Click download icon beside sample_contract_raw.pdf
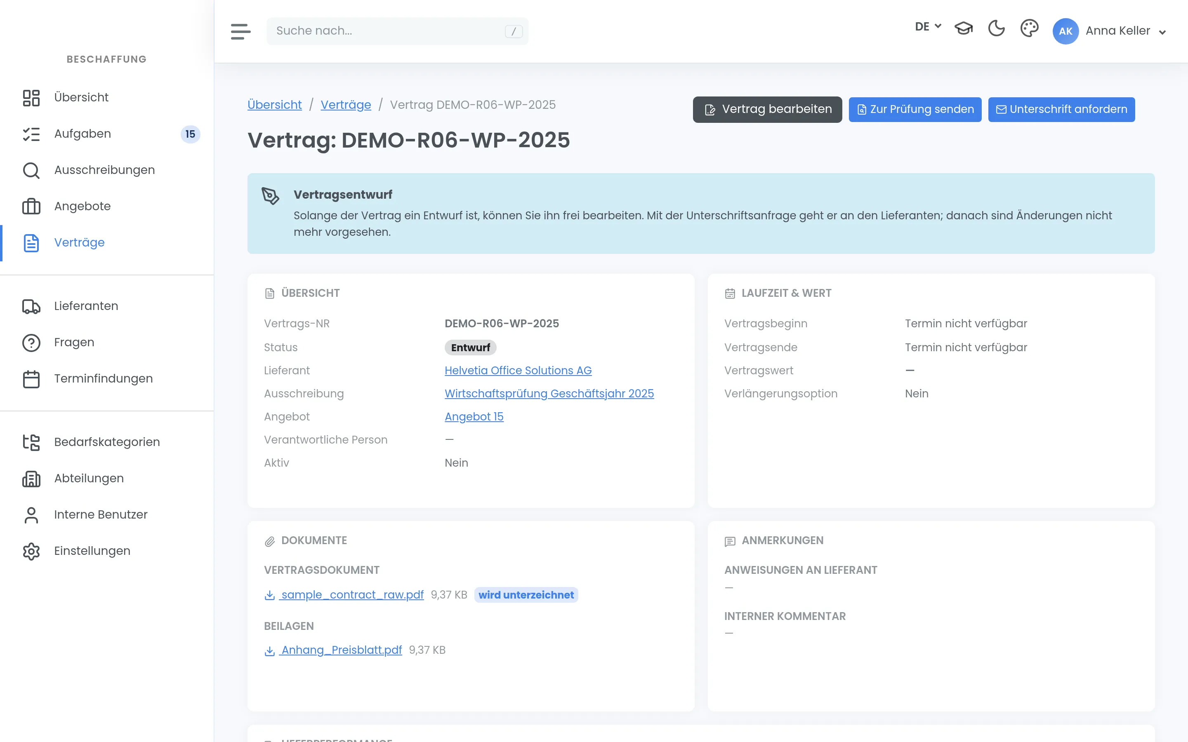1188x742 pixels. click(x=269, y=595)
